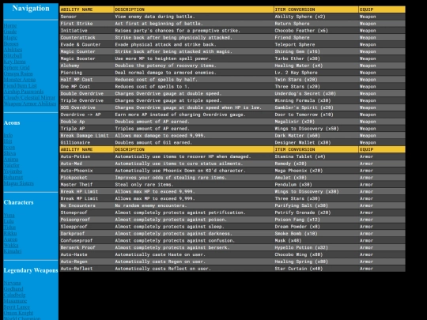Image resolution: width=427 pixels, height=320 pixels.
Task: Select the 'Teleport Sphere' item conversion cell
Action: [295, 44]
